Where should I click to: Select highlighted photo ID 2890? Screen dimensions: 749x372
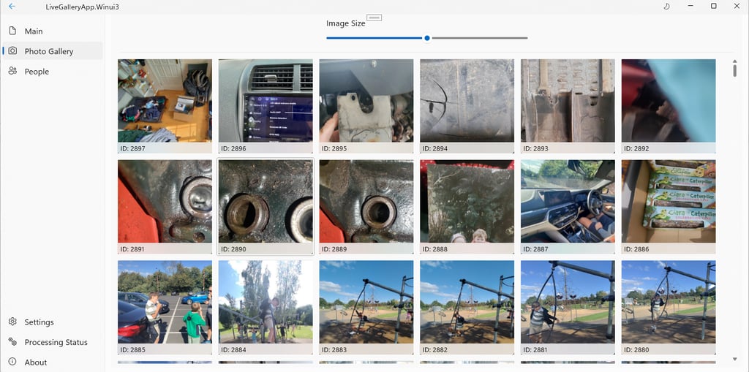click(x=266, y=207)
